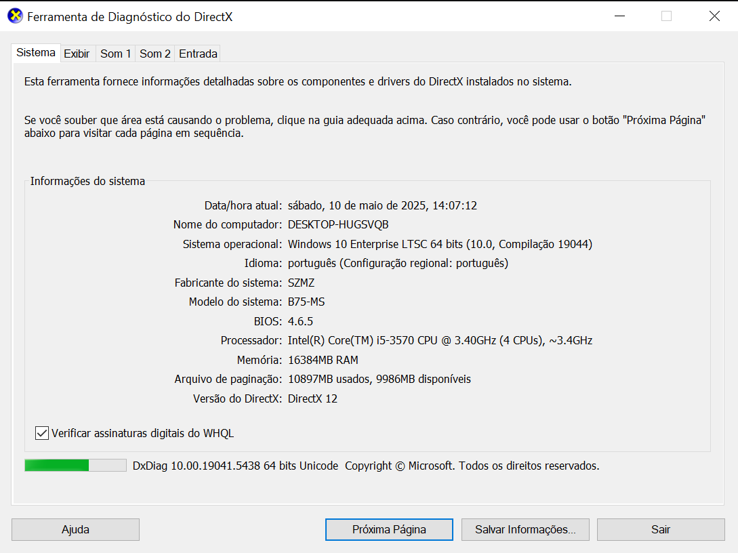
Task: Click page file value 10897MB usados
Action: point(379,379)
